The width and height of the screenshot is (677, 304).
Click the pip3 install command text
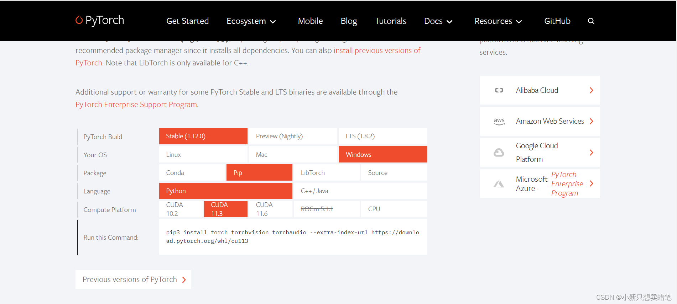(x=292, y=237)
